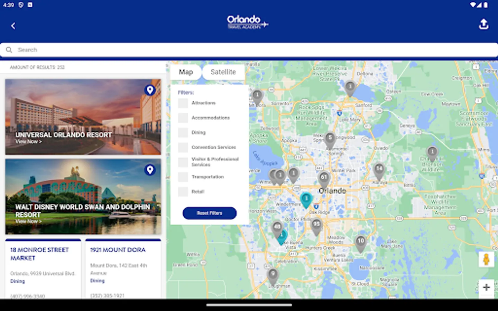Click the Reset Filters button
The width and height of the screenshot is (498, 311).
click(x=210, y=213)
